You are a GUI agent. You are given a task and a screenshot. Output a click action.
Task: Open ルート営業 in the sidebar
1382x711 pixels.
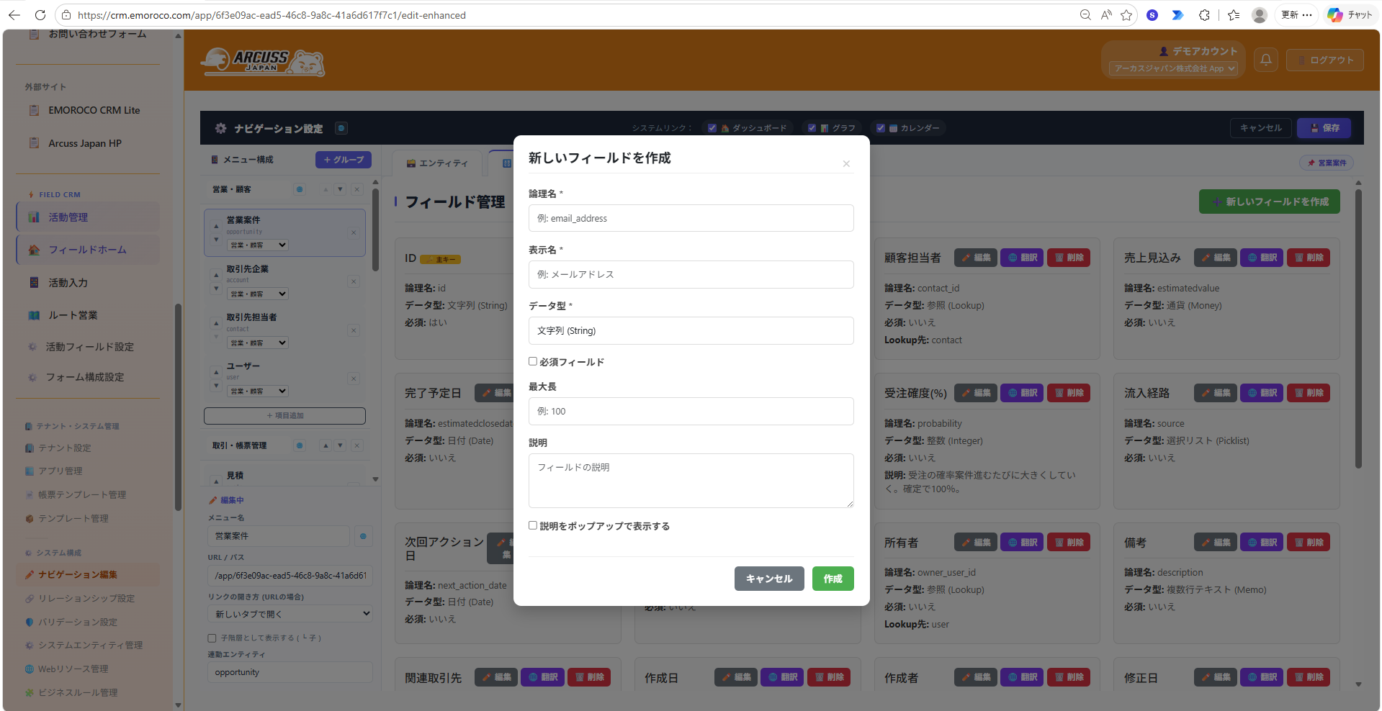pyautogui.click(x=88, y=315)
